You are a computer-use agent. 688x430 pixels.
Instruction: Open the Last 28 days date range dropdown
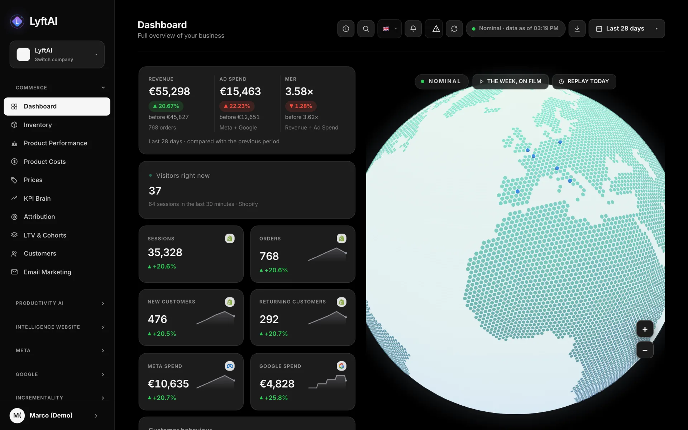point(626,29)
